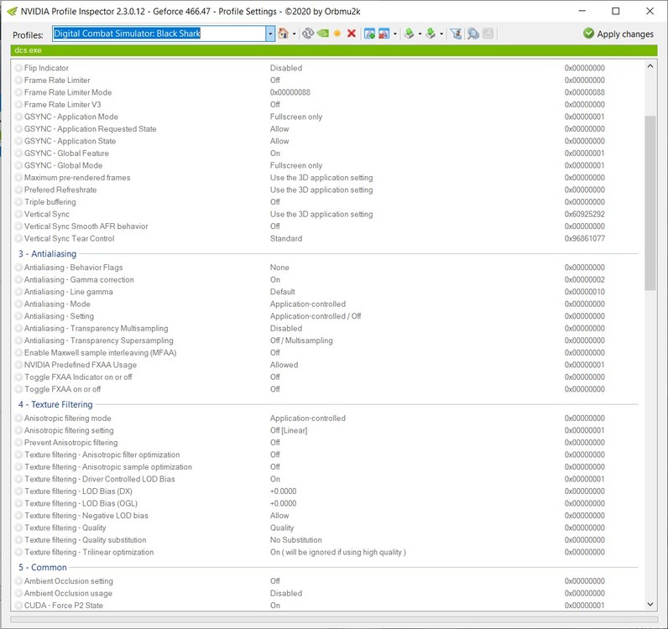
Task: Delete the current profile with the red X
Action: pos(352,34)
